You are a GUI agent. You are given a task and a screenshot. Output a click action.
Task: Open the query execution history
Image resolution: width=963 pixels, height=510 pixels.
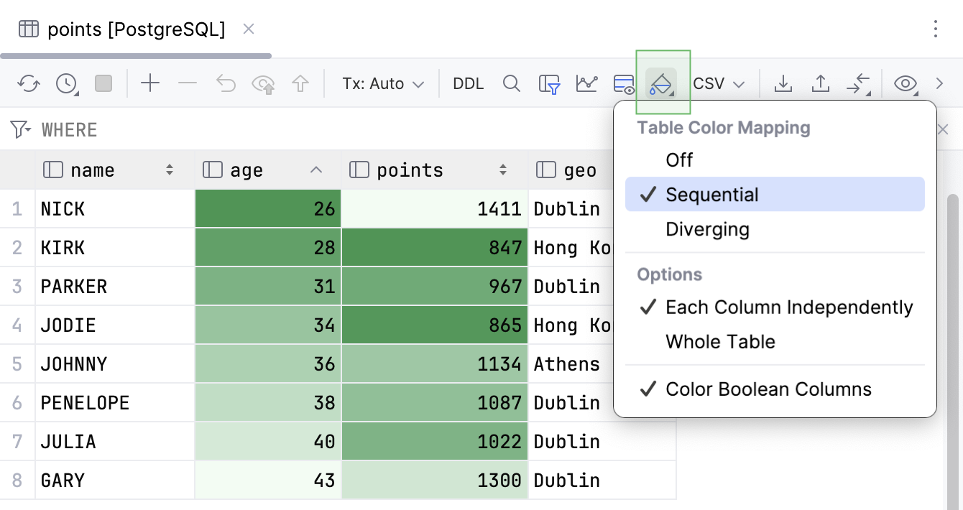(x=66, y=83)
